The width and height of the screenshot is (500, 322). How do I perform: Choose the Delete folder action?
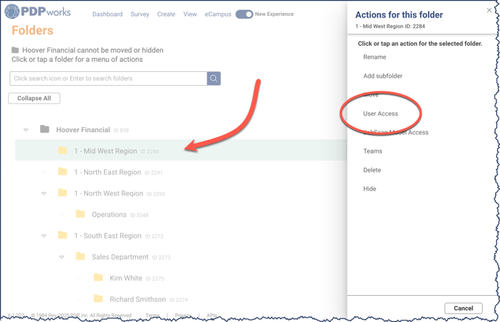tap(372, 170)
